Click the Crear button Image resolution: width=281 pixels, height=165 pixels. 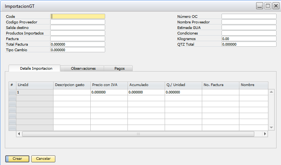point(17,159)
